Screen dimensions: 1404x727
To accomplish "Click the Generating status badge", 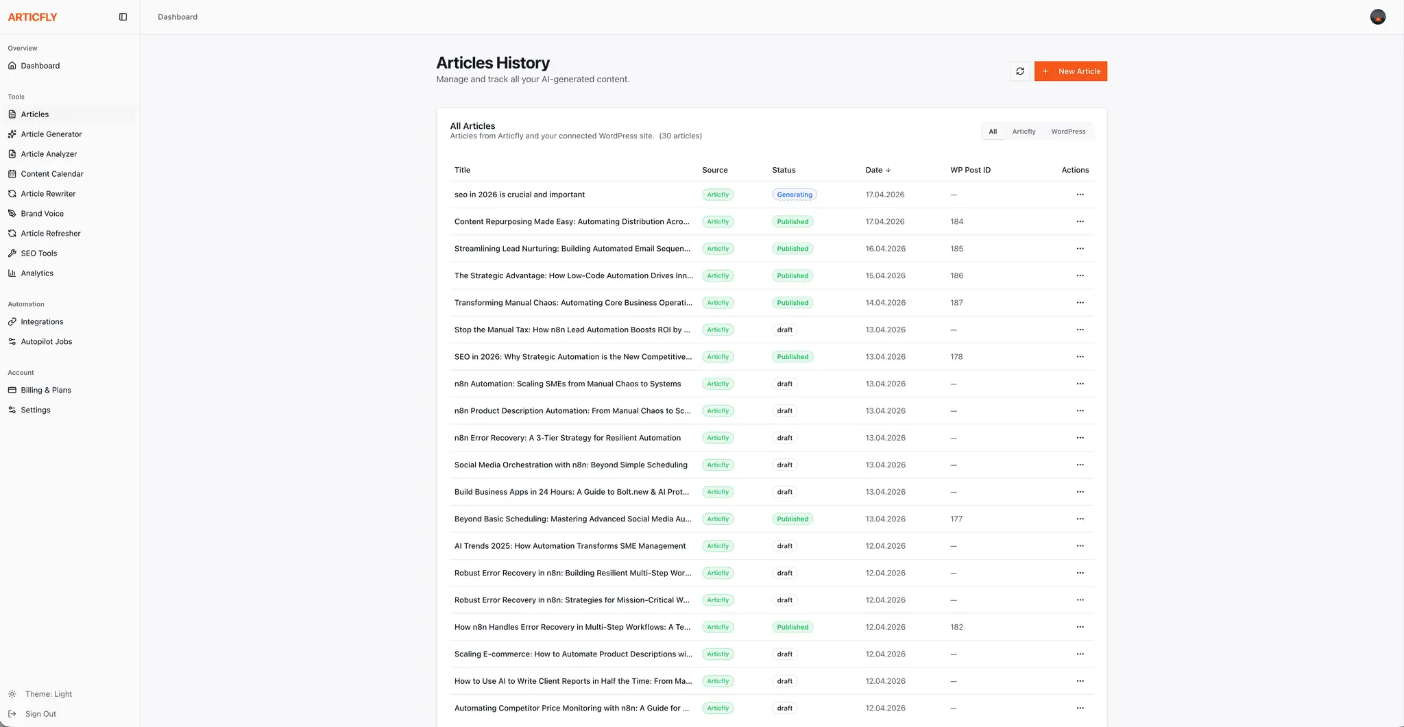I will 795,195.
